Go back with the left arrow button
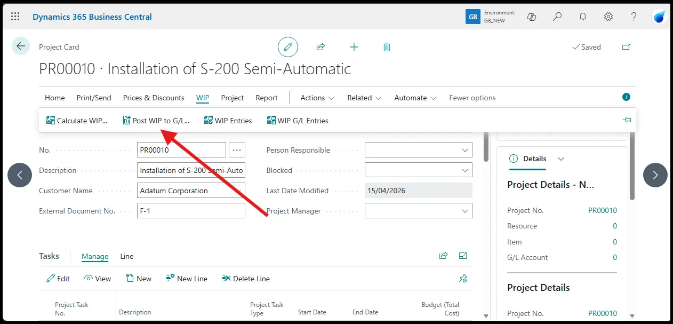This screenshot has width=673, height=324. pos(21,46)
